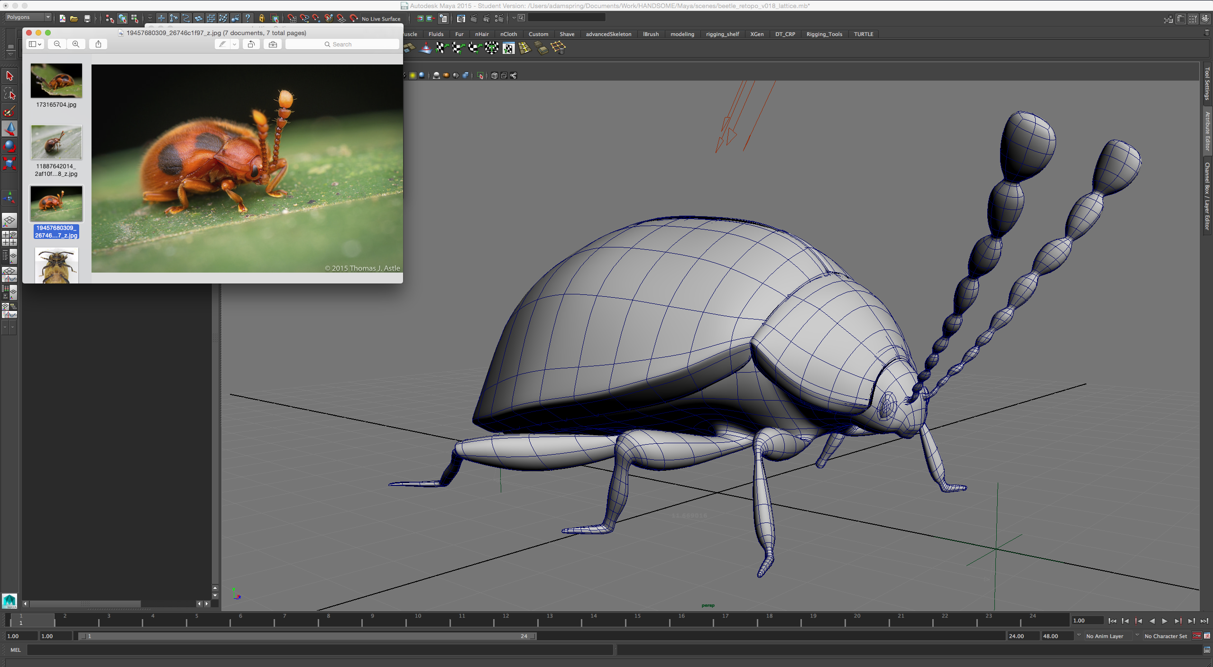Open the right quick layout arrow menu
1213x667 pixels.
[13, 327]
